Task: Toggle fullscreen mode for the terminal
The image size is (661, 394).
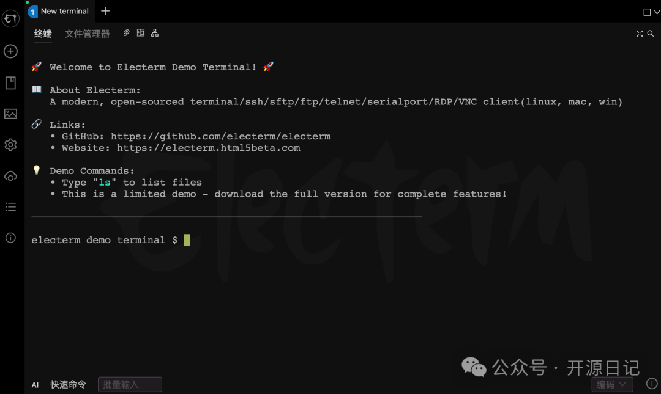Action: [x=640, y=34]
